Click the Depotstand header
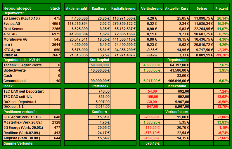Image resolution: width=232 pixels, height=149 pixels. 177,60
